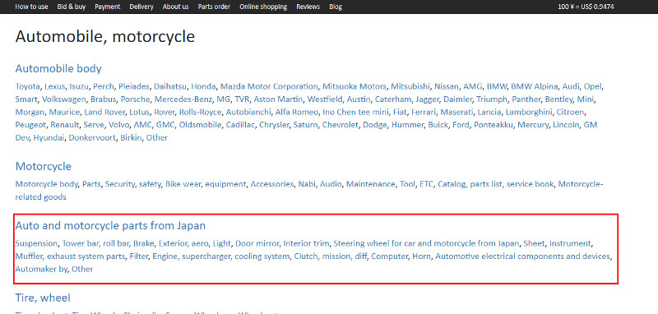The width and height of the screenshot is (658, 314).
Task: Open the Motorcycle category heading
Action: point(44,166)
